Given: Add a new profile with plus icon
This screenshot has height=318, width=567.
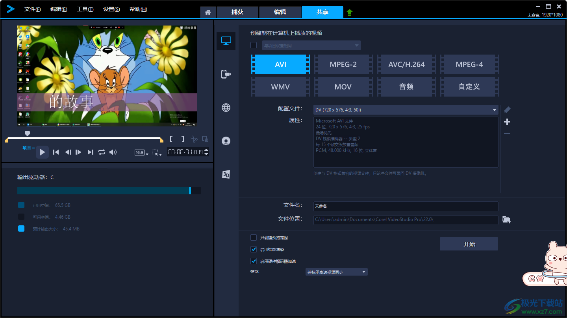Looking at the screenshot, I should (507, 122).
